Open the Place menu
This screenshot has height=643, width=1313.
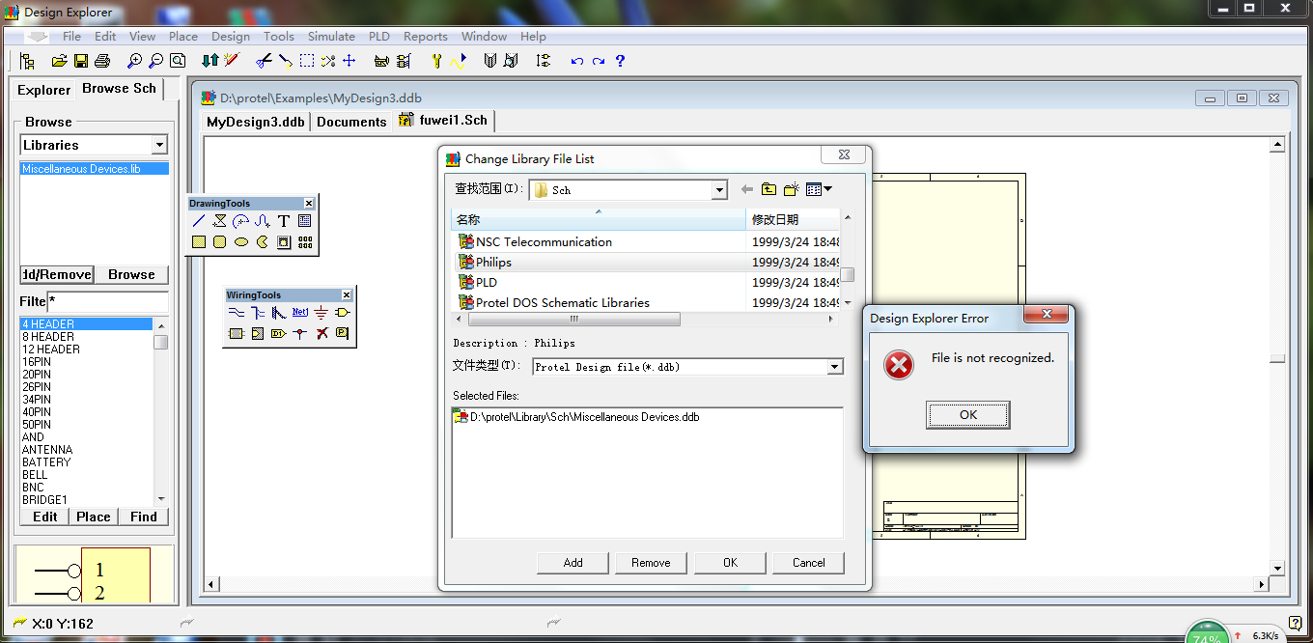click(183, 37)
